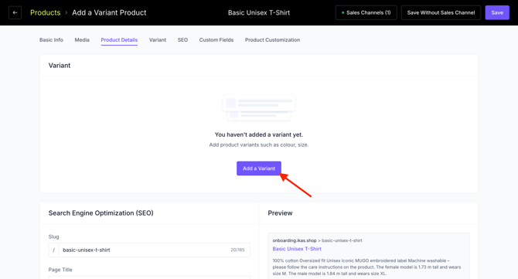Click the back arrow icon
Viewport: 518px width, 279px height.
point(15,12)
